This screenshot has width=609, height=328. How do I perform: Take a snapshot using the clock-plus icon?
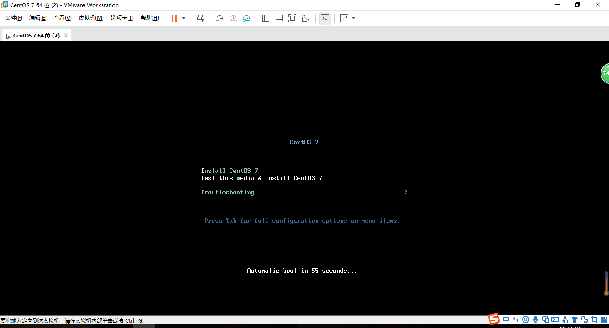coord(219,18)
